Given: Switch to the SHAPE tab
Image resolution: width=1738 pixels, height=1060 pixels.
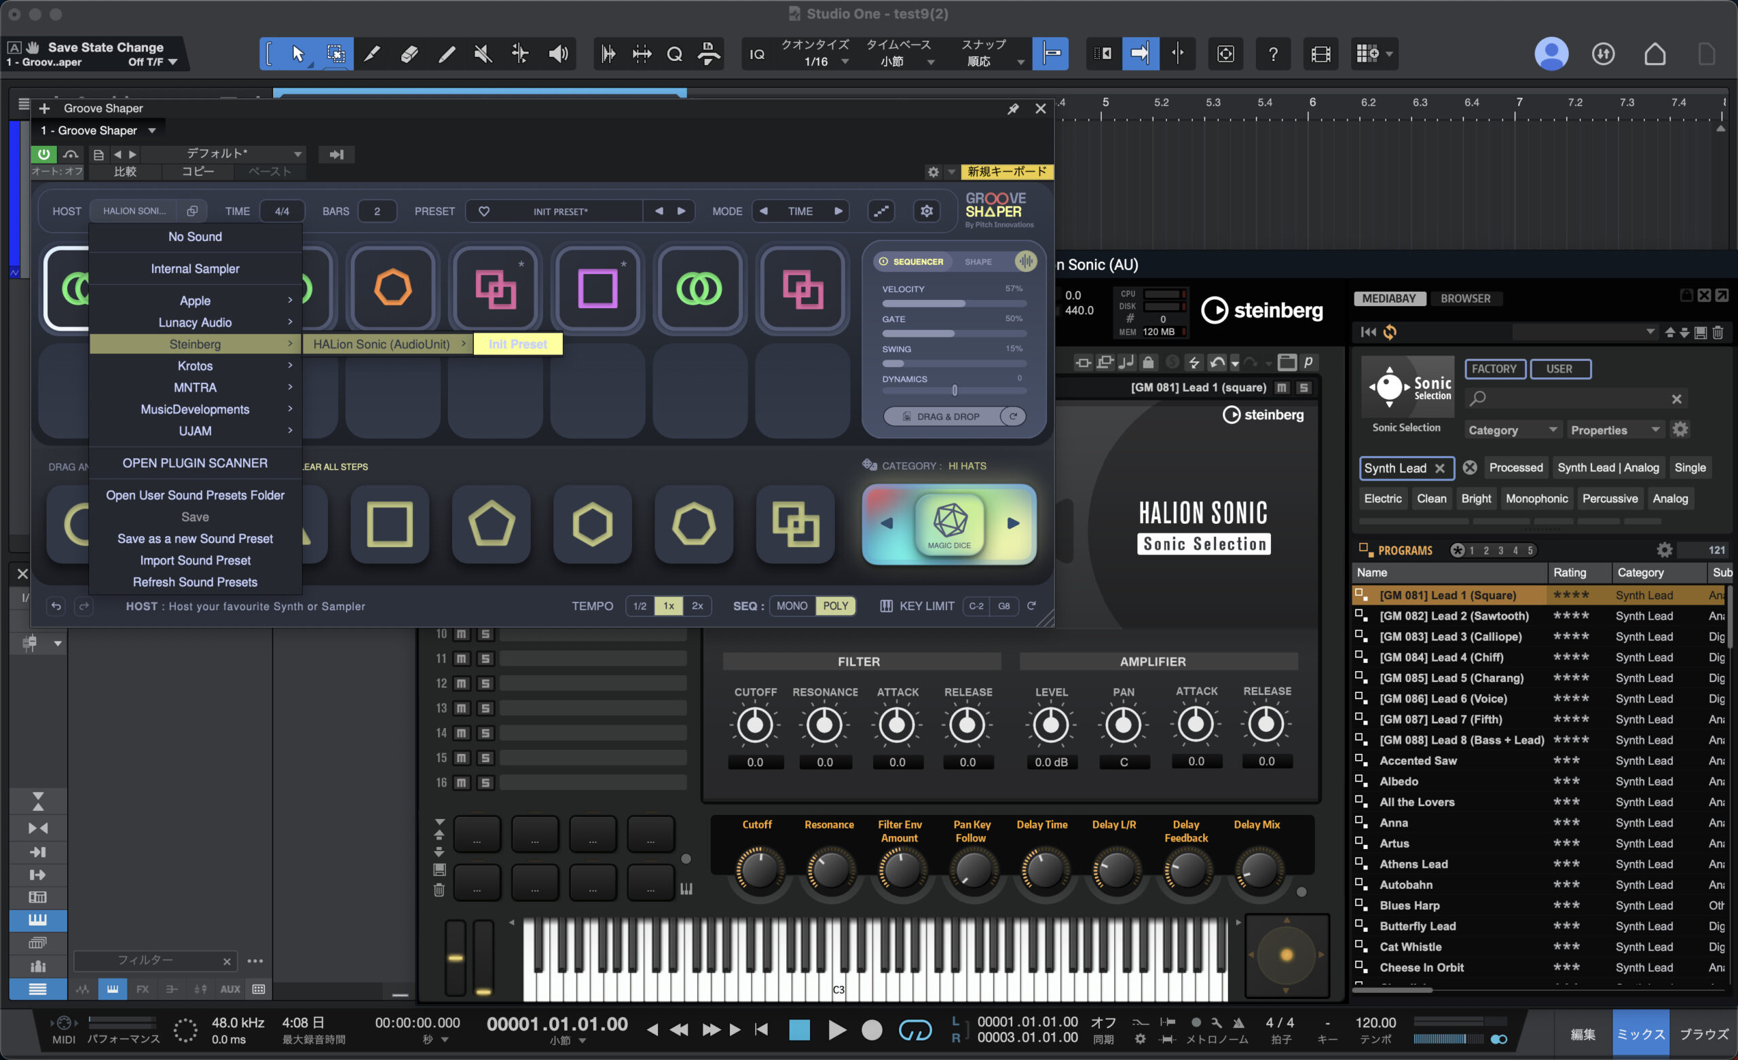Looking at the screenshot, I should pos(978,262).
